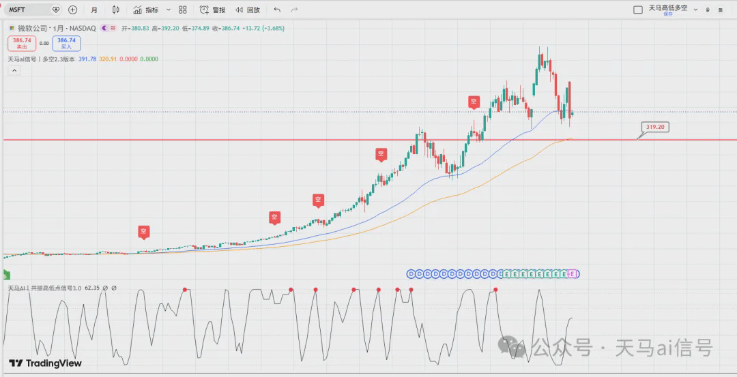Collapse the indicator legend with chevron button
Image resolution: width=737 pixels, height=377 pixels.
14,70
